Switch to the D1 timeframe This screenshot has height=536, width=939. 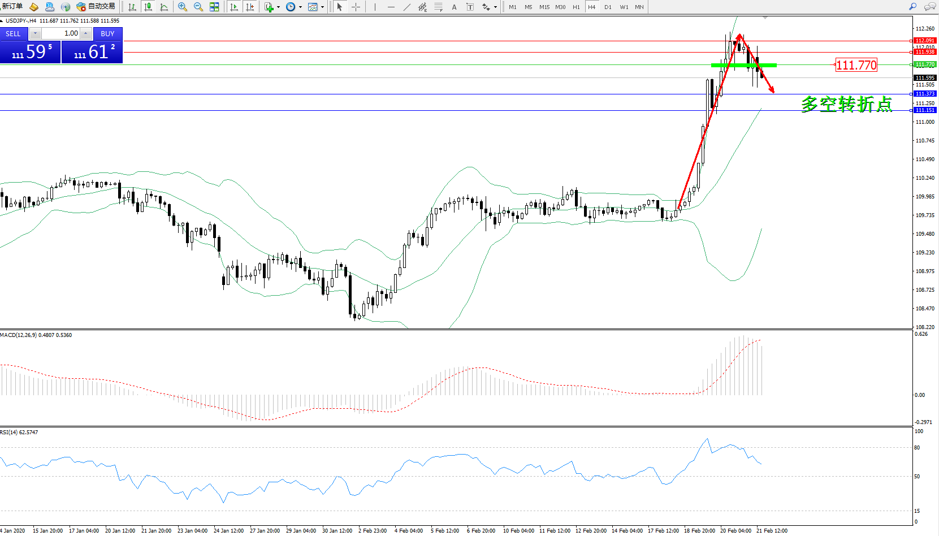click(x=608, y=7)
